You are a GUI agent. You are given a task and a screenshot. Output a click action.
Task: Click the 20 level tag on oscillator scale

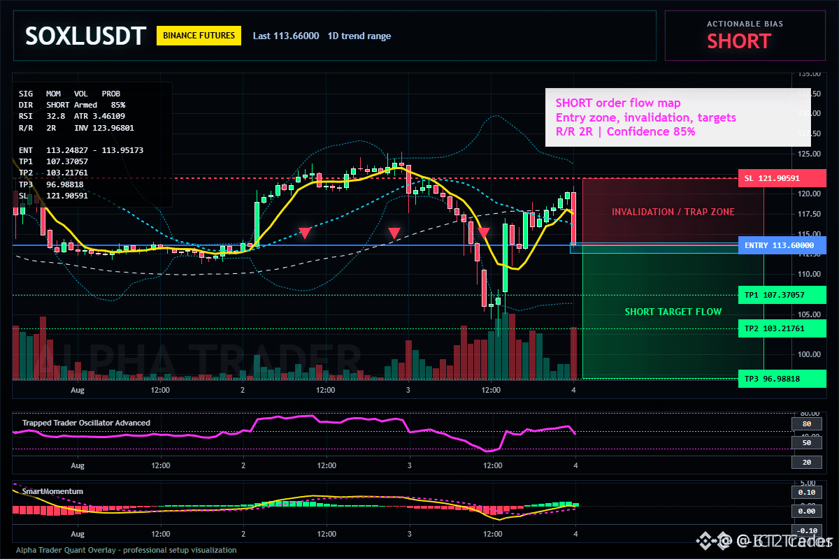(x=806, y=462)
